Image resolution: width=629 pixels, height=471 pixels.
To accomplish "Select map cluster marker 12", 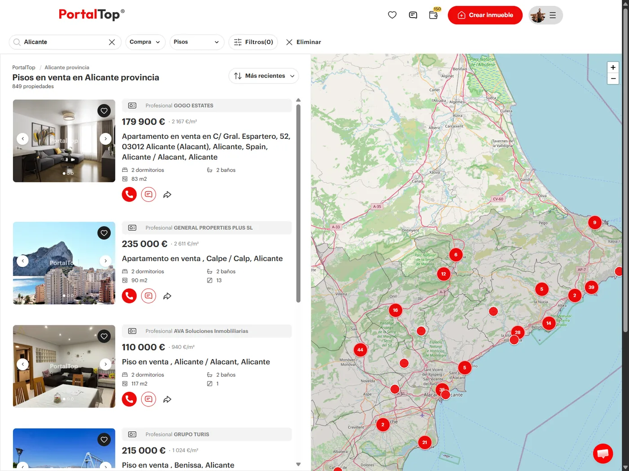I will (443, 274).
